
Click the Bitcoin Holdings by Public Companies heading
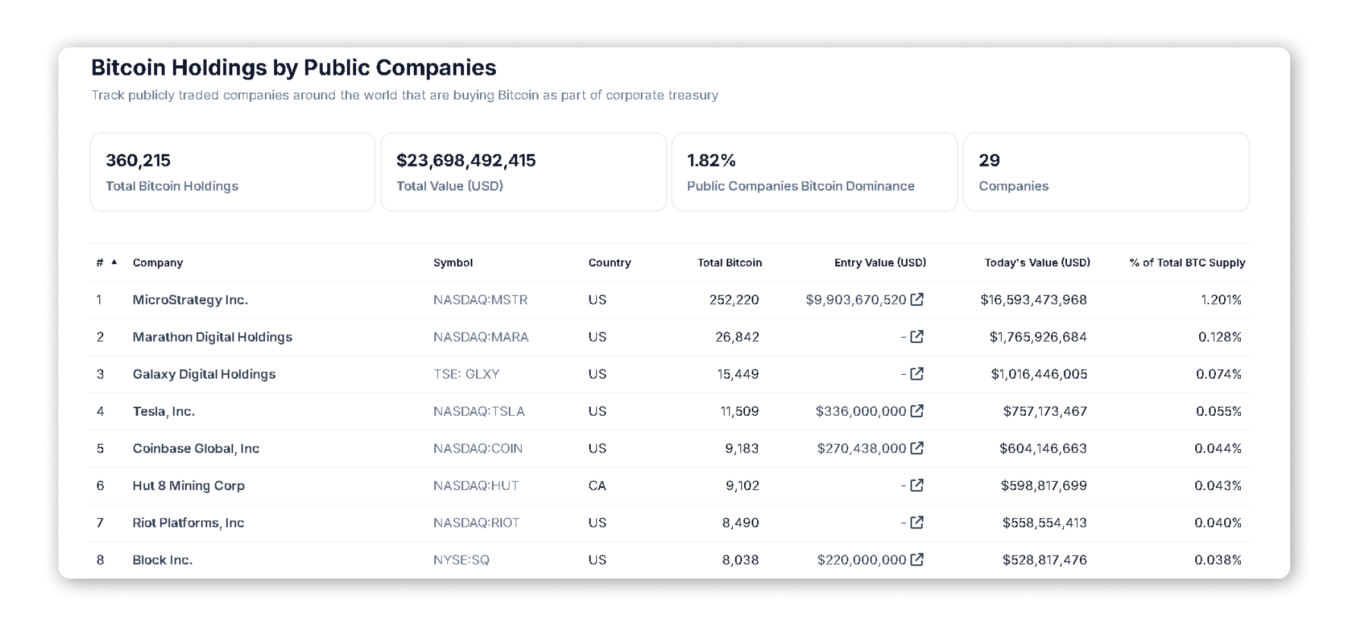click(x=294, y=68)
